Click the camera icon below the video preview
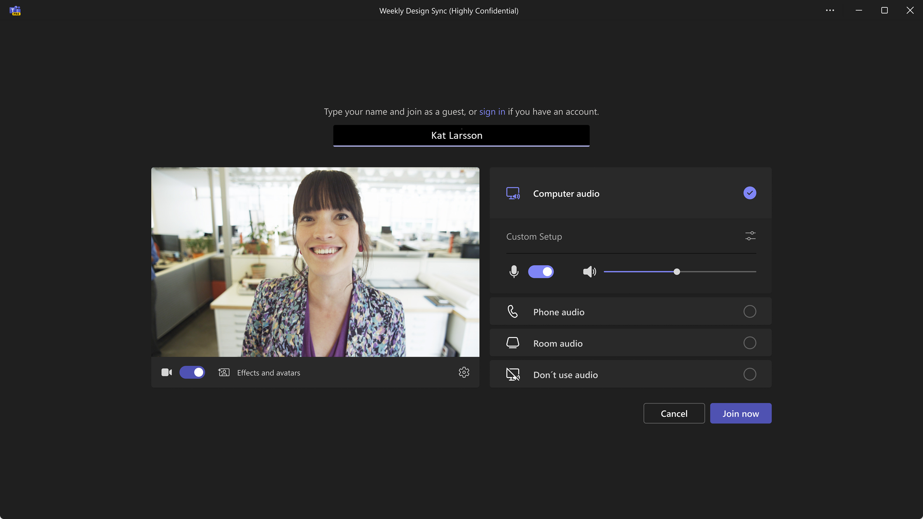This screenshot has height=519, width=923. 167,372
